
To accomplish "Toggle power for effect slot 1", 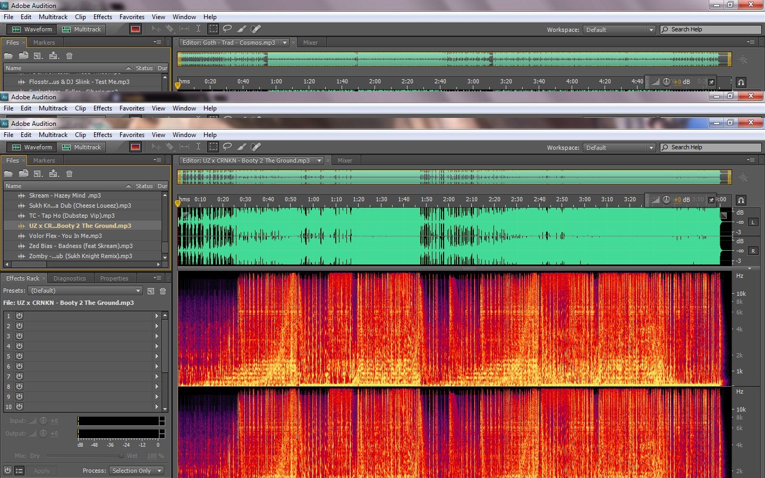I will click(x=19, y=315).
